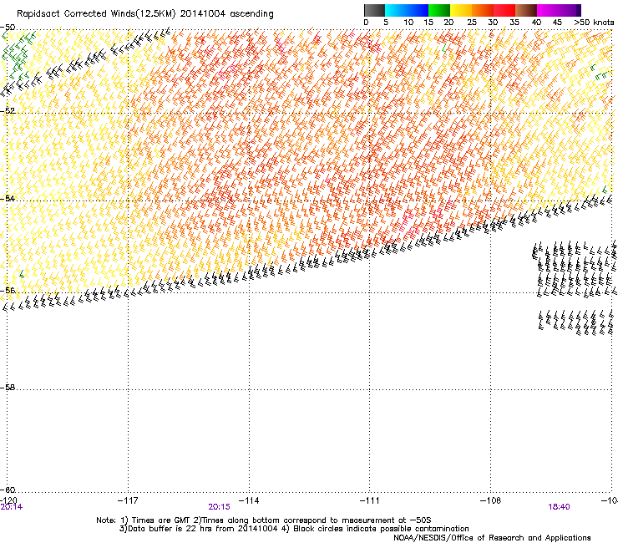Click the longitude label '-117'
This screenshot has width=618, height=543.
click(x=128, y=500)
